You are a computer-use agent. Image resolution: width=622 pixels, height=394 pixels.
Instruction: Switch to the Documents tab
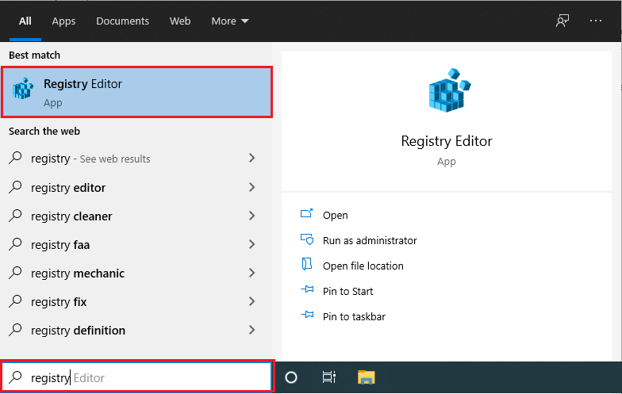click(123, 21)
